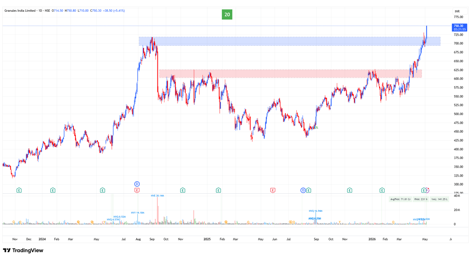The image size is (471, 258).
Task: Click the HVQ 8.52M volume label
Action: tap(120, 217)
